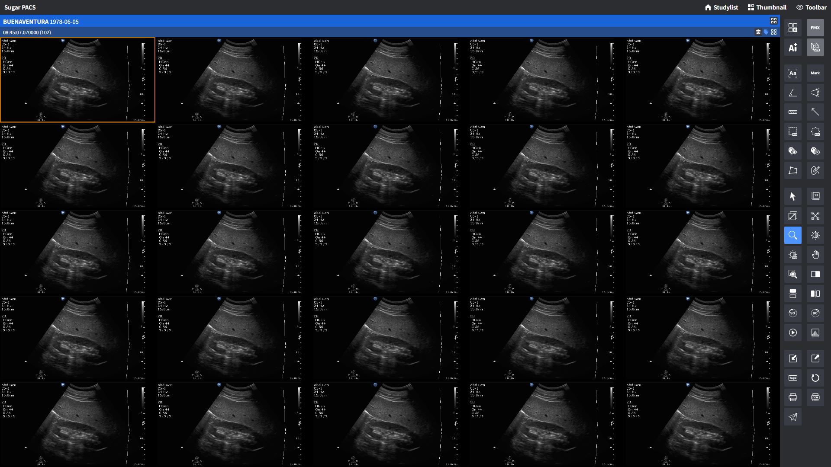Click the active magnifier zoom tool
The width and height of the screenshot is (831, 467).
[792, 235]
